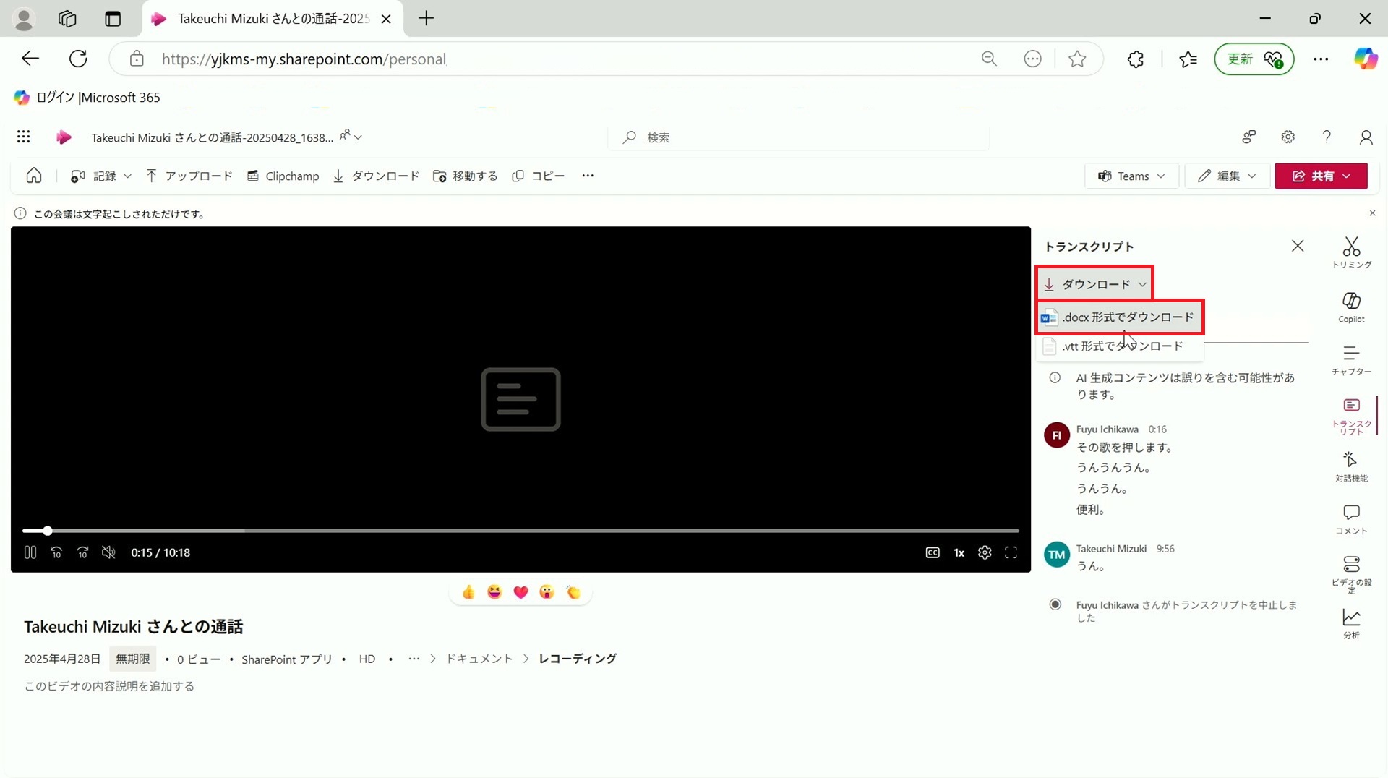Unmute the video audio

[x=108, y=552]
